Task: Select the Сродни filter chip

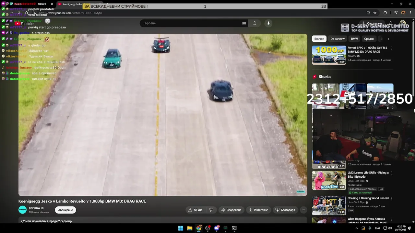Action: [369, 39]
